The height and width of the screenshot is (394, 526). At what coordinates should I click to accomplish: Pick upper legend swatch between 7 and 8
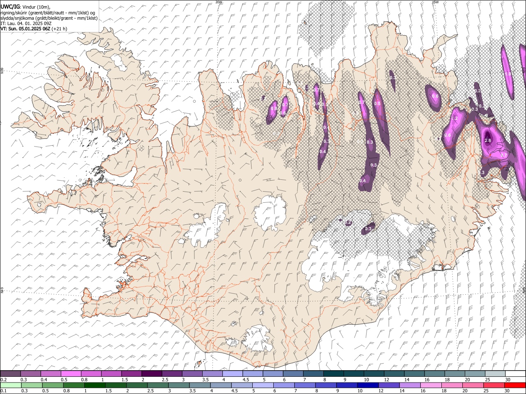click(x=314, y=373)
